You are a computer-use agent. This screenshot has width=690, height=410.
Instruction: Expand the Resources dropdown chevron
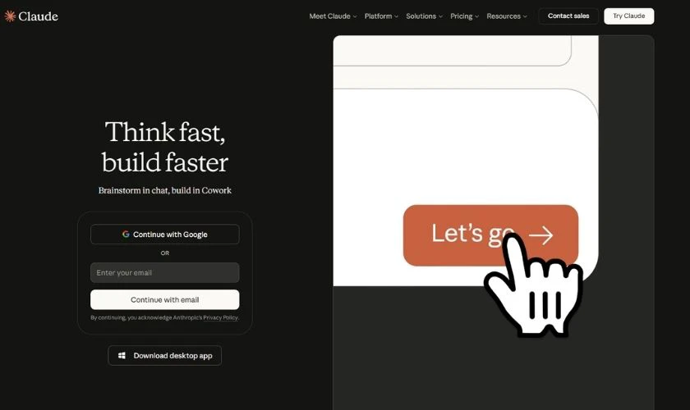pos(525,16)
